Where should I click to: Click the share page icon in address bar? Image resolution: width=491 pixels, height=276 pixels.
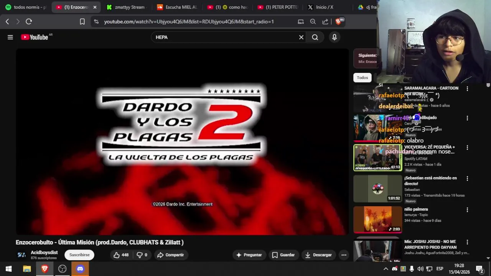pyautogui.click(x=325, y=21)
